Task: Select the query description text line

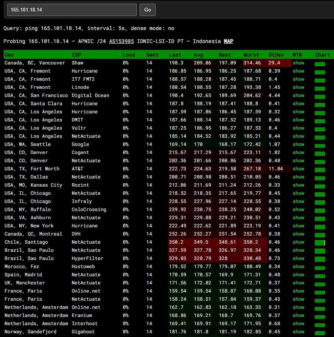Action: pos(89,28)
